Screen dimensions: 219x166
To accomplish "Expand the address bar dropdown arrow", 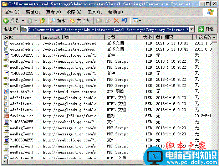I will tap(192, 29).
